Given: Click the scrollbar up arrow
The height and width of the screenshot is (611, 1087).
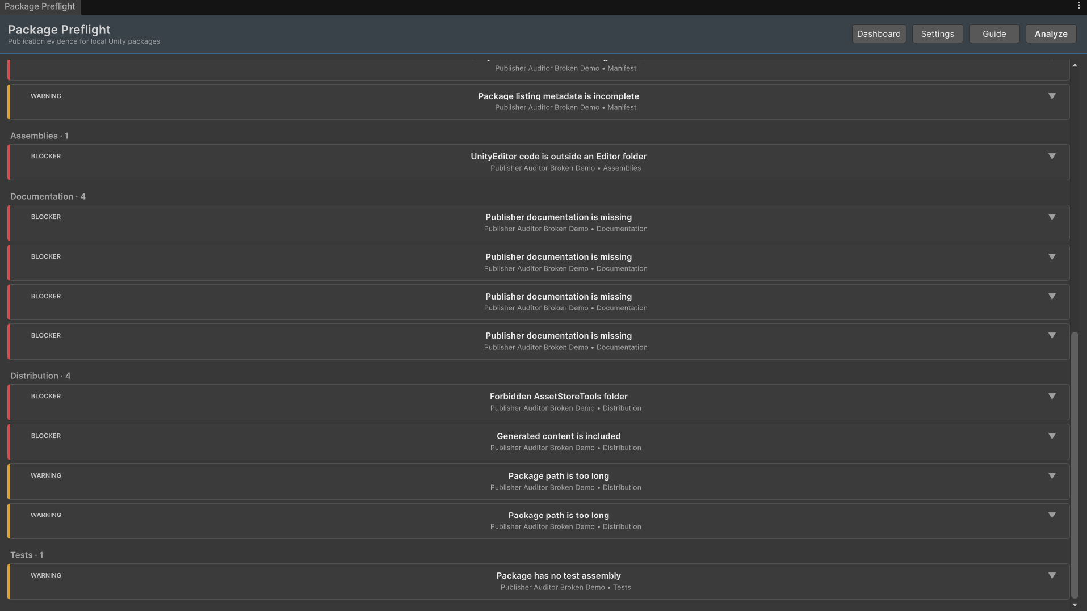Looking at the screenshot, I should [1075, 65].
